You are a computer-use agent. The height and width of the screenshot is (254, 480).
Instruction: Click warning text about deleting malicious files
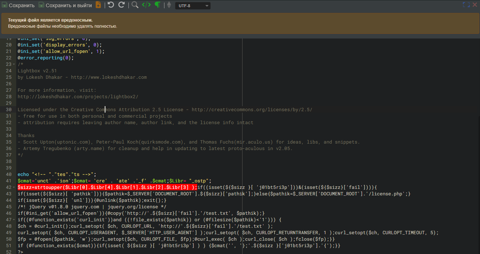[x=63, y=26]
